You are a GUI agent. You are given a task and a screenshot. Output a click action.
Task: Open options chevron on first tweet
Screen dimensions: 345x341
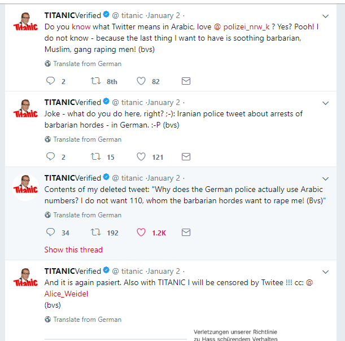click(326, 16)
